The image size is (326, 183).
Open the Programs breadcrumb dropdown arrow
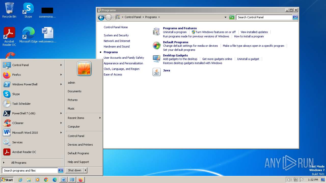(x=159, y=17)
